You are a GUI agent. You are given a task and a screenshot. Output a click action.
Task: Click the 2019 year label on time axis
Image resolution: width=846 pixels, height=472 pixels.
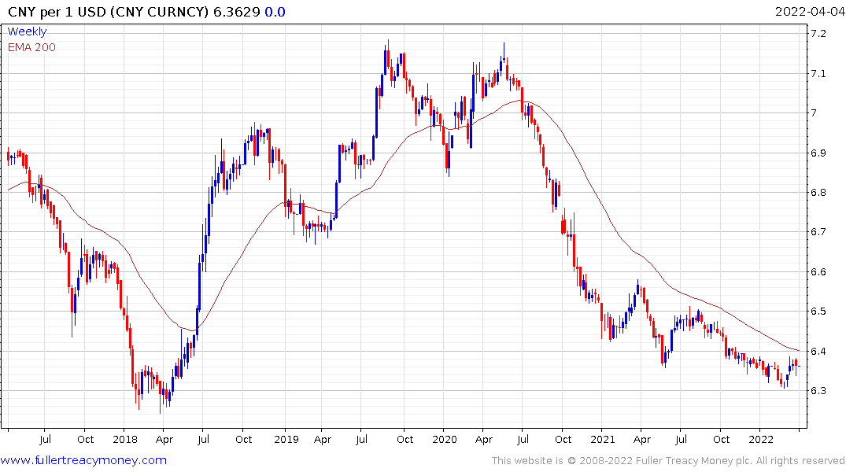click(x=286, y=439)
